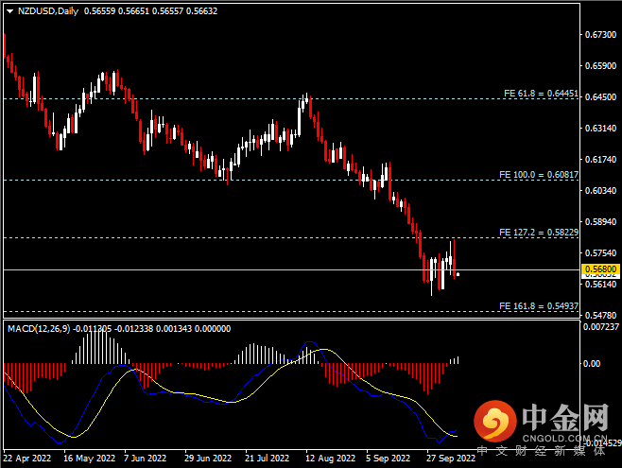
Task: Click the 0.57540 price axis value
Action: pos(600,252)
